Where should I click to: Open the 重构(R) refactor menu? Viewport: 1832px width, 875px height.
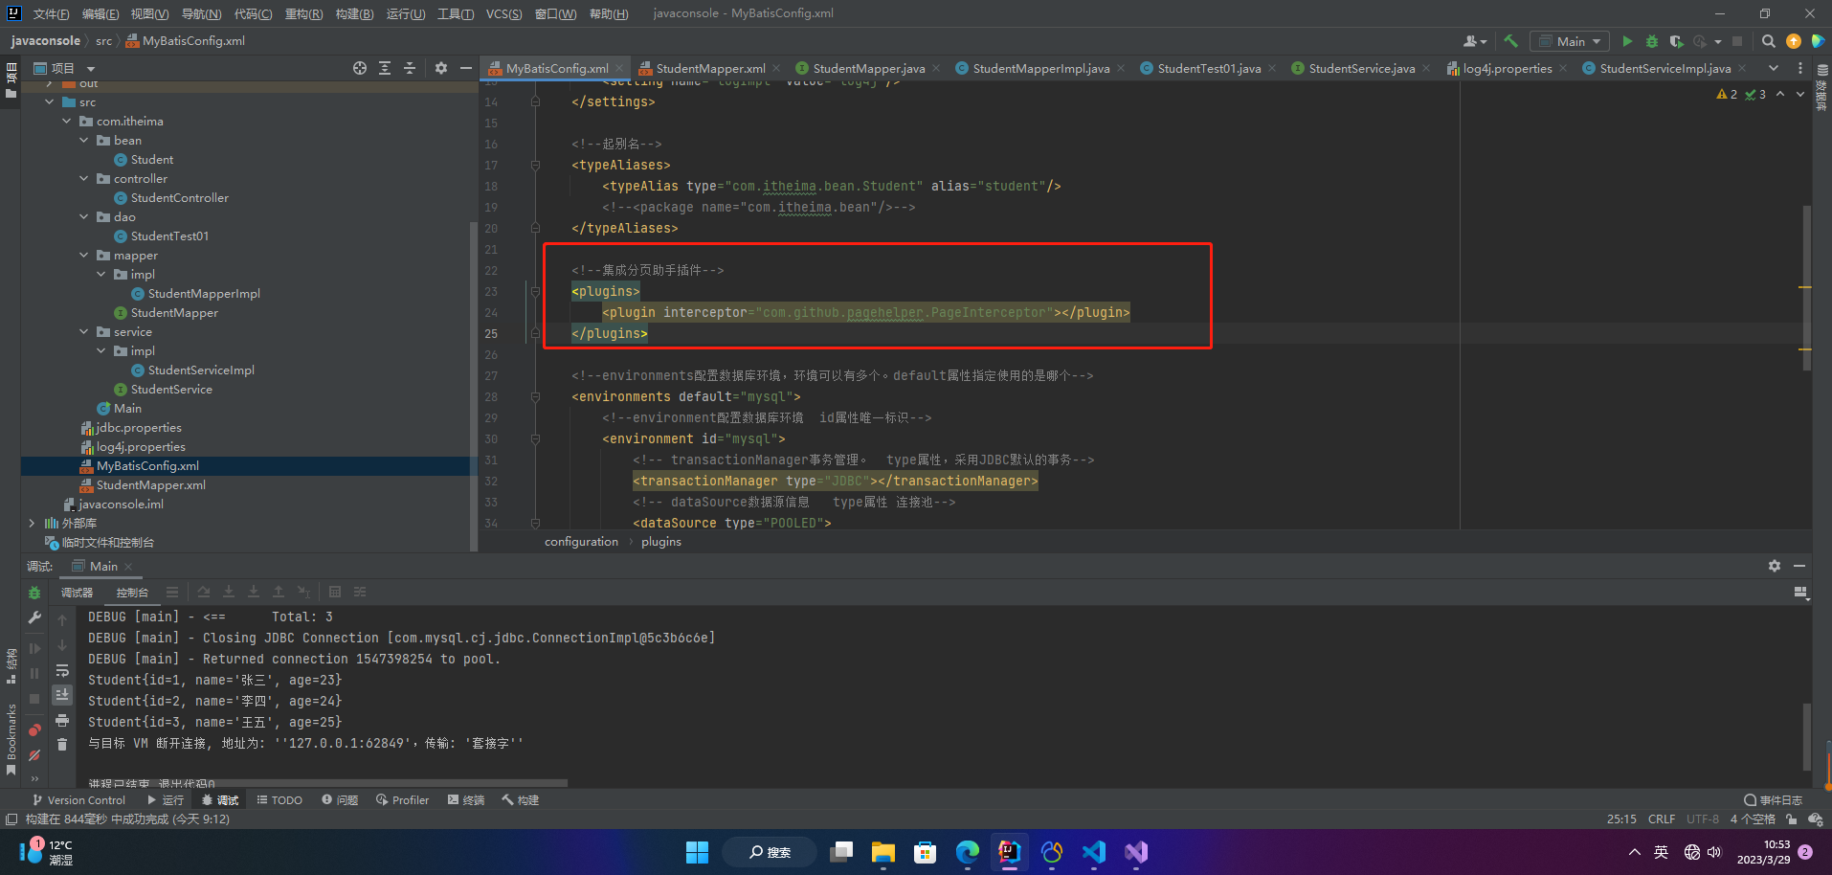tap(303, 13)
